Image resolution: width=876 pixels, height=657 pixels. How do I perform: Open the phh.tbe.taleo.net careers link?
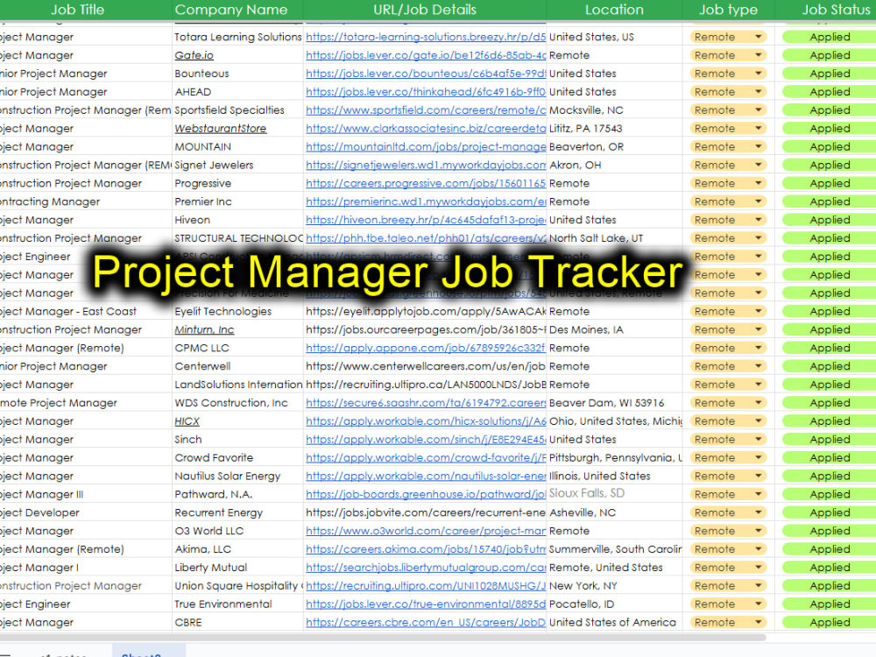(x=426, y=238)
